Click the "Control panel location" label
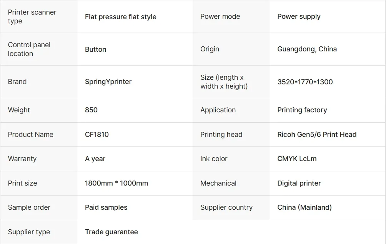This screenshot has height=245, width=386. click(x=29, y=49)
